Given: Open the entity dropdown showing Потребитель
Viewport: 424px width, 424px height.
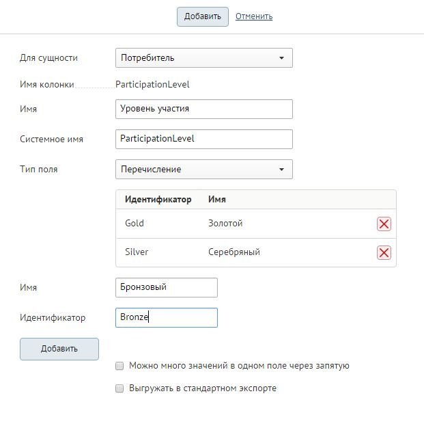Looking at the screenshot, I should coord(204,57).
